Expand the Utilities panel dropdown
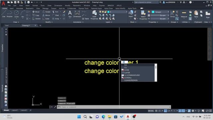 (186, 22)
